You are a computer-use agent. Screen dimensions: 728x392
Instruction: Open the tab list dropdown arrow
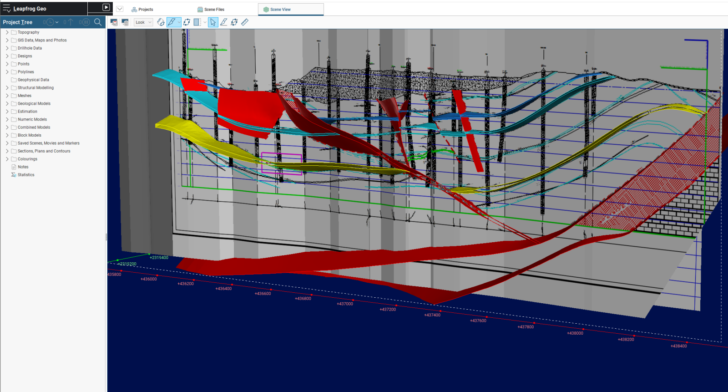tap(120, 9)
